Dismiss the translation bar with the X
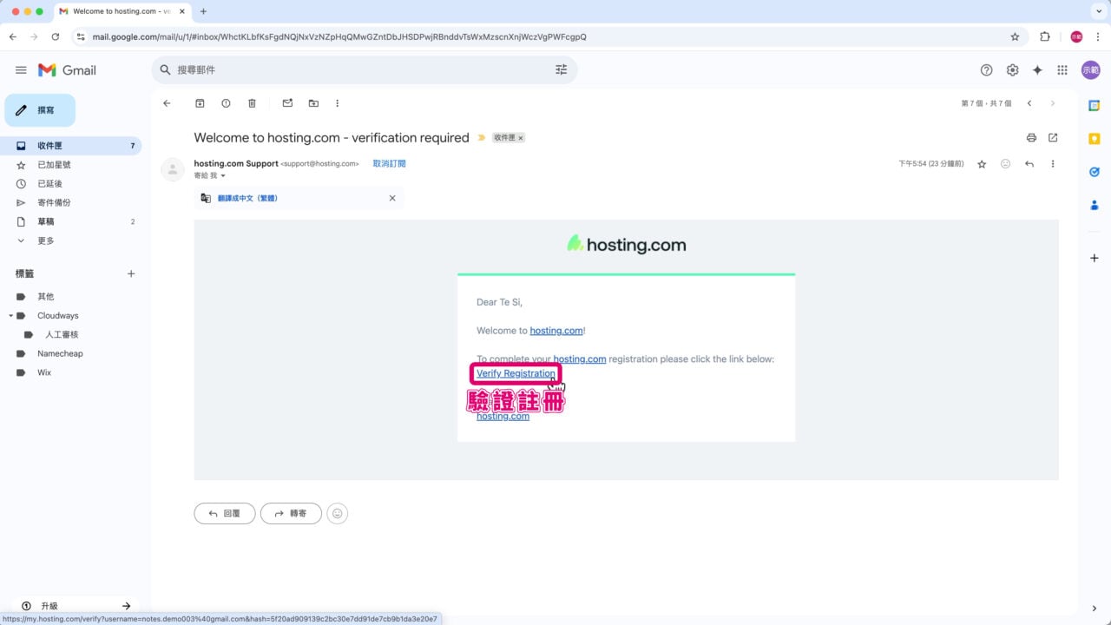 (392, 198)
